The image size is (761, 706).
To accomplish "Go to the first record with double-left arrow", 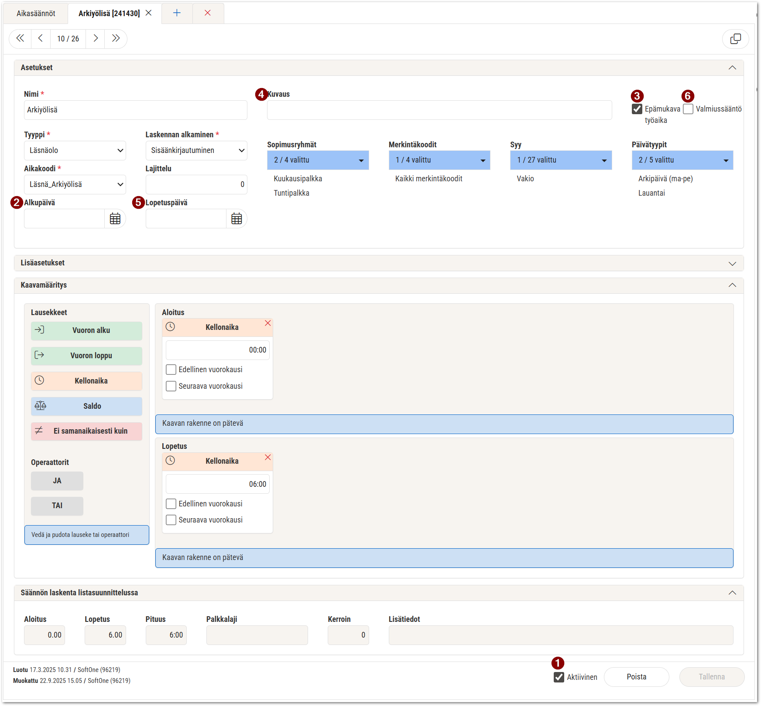I will (x=20, y=39).
